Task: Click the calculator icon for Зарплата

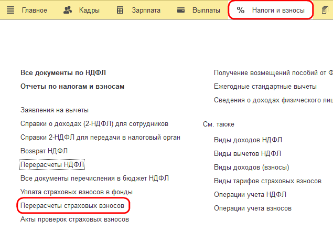Action: coord(120,10)
